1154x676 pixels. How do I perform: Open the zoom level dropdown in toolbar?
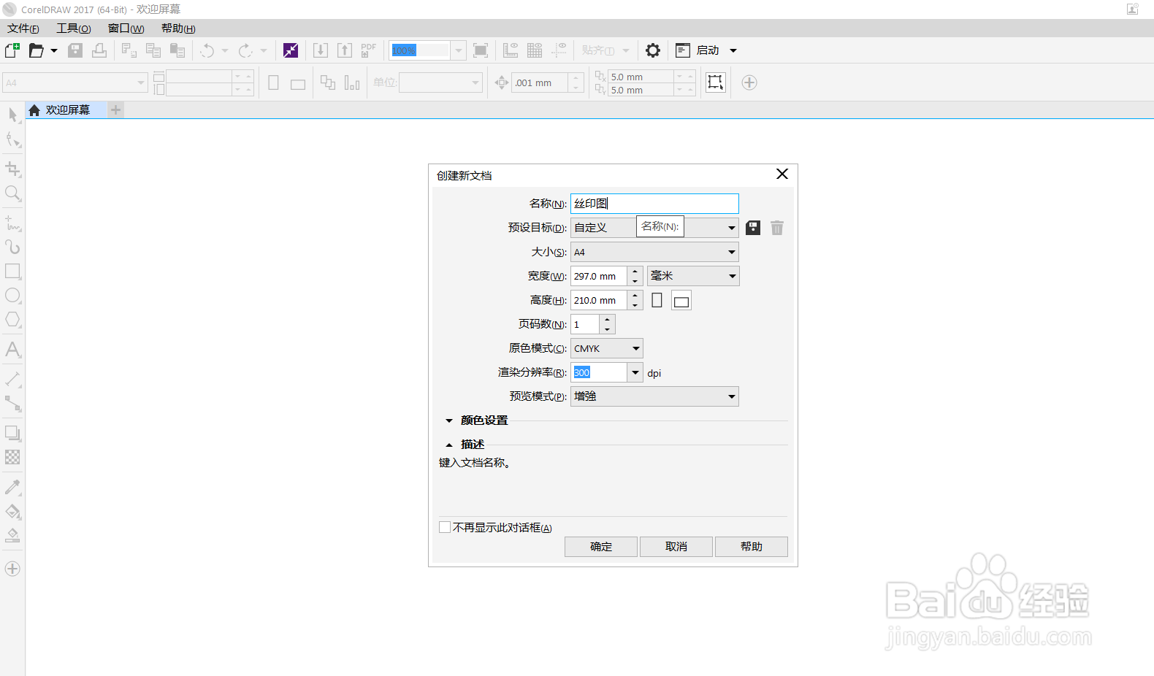click(x=459, y=50)
